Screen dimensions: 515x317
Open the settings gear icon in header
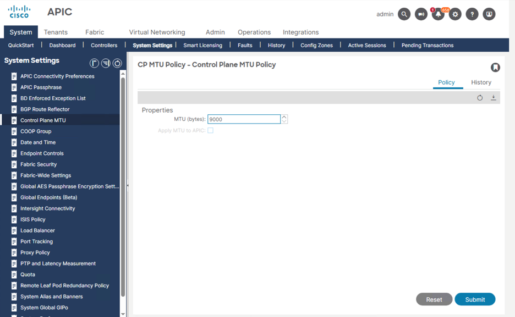455,14
